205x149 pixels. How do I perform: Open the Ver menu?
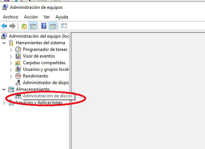(x=47, y=17)
